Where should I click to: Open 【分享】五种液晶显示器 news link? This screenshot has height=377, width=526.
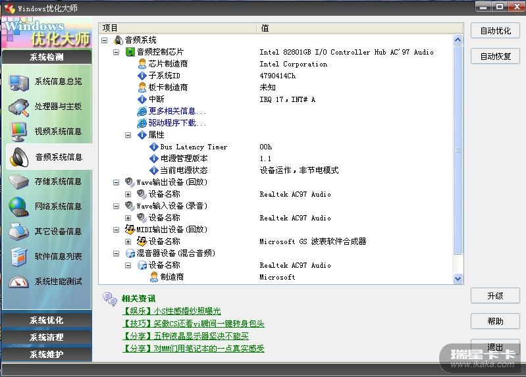pyautogui.click(x=186, y=336)
